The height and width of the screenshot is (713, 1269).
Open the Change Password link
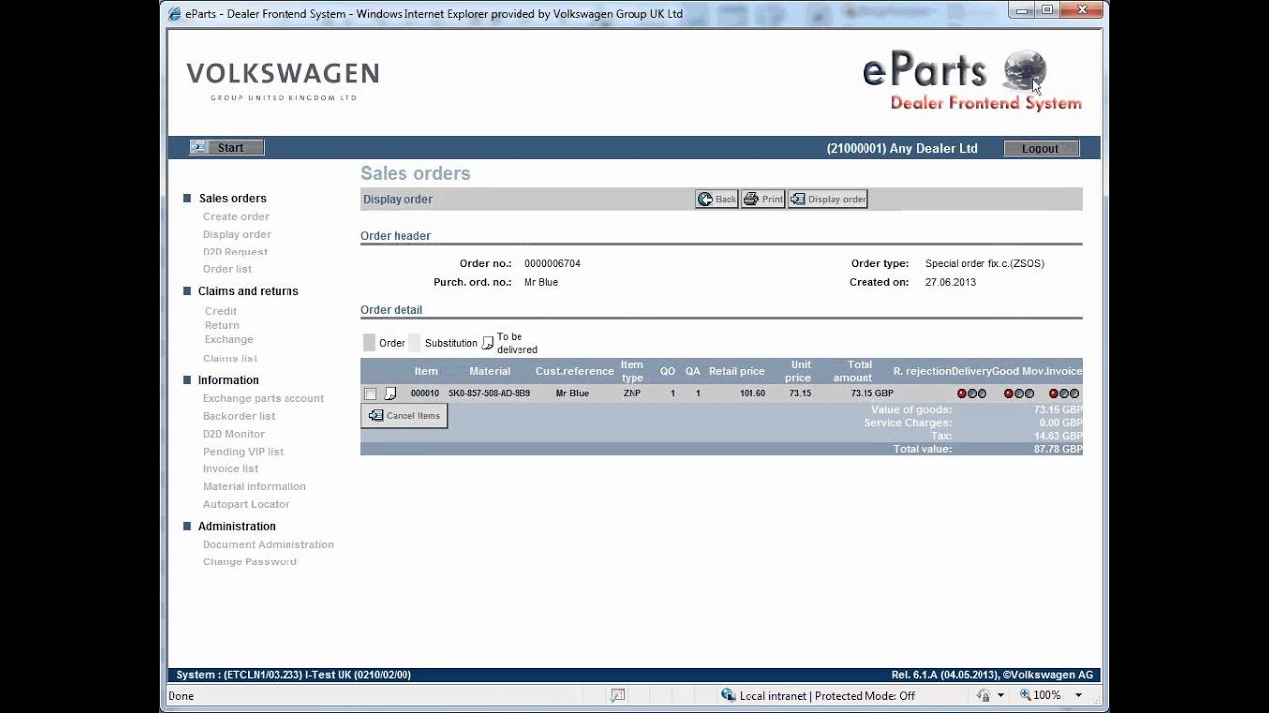pyautogui.click(x=250, y=561)
